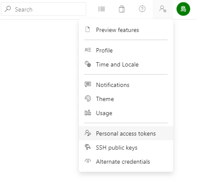Go to Personal access tokens
This screenshot has width=197, height=182.
coord(126,133)
